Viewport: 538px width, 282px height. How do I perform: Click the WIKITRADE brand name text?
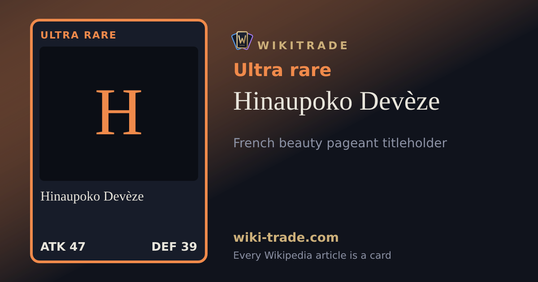303,46
